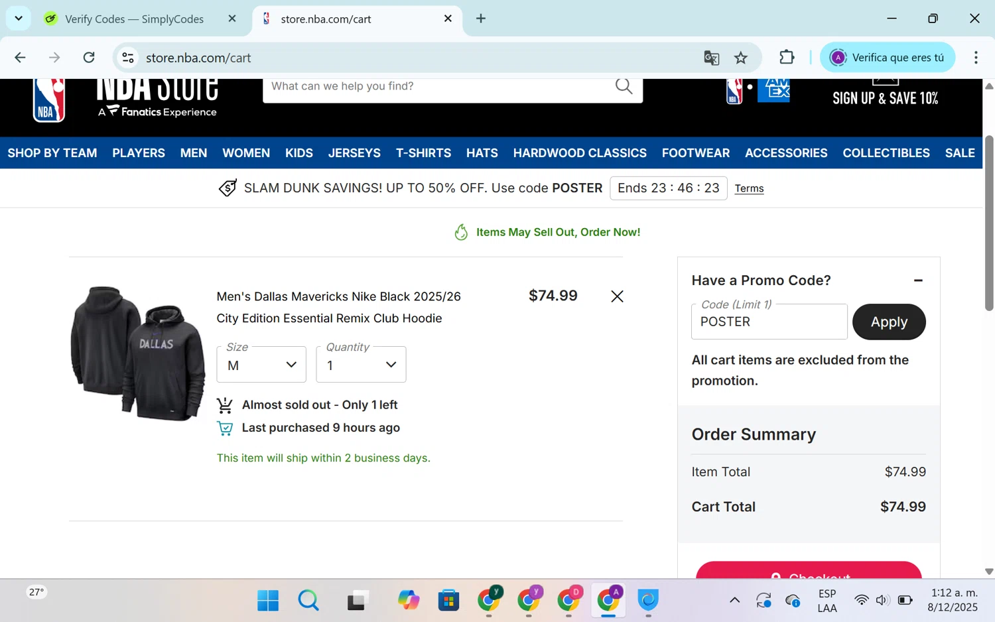Show hidden system tray icons
Image resolution: width=995 pixels, height=622 pixels.
(x=734, y=600)
